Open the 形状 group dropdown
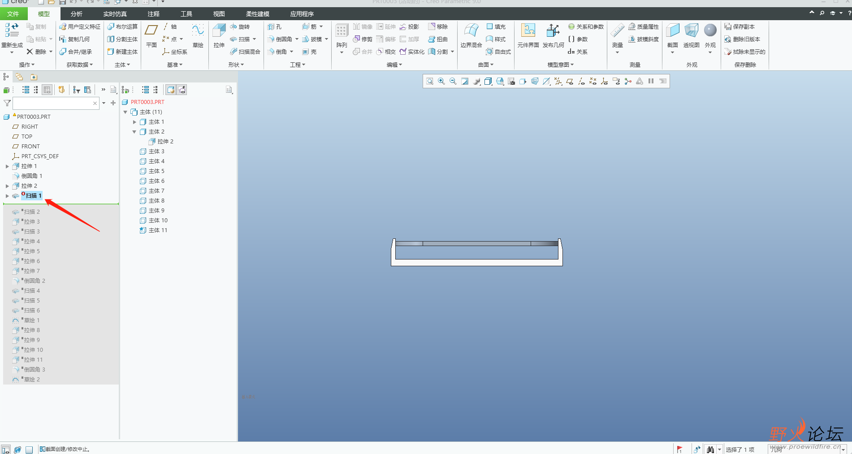 click(236, 65)
